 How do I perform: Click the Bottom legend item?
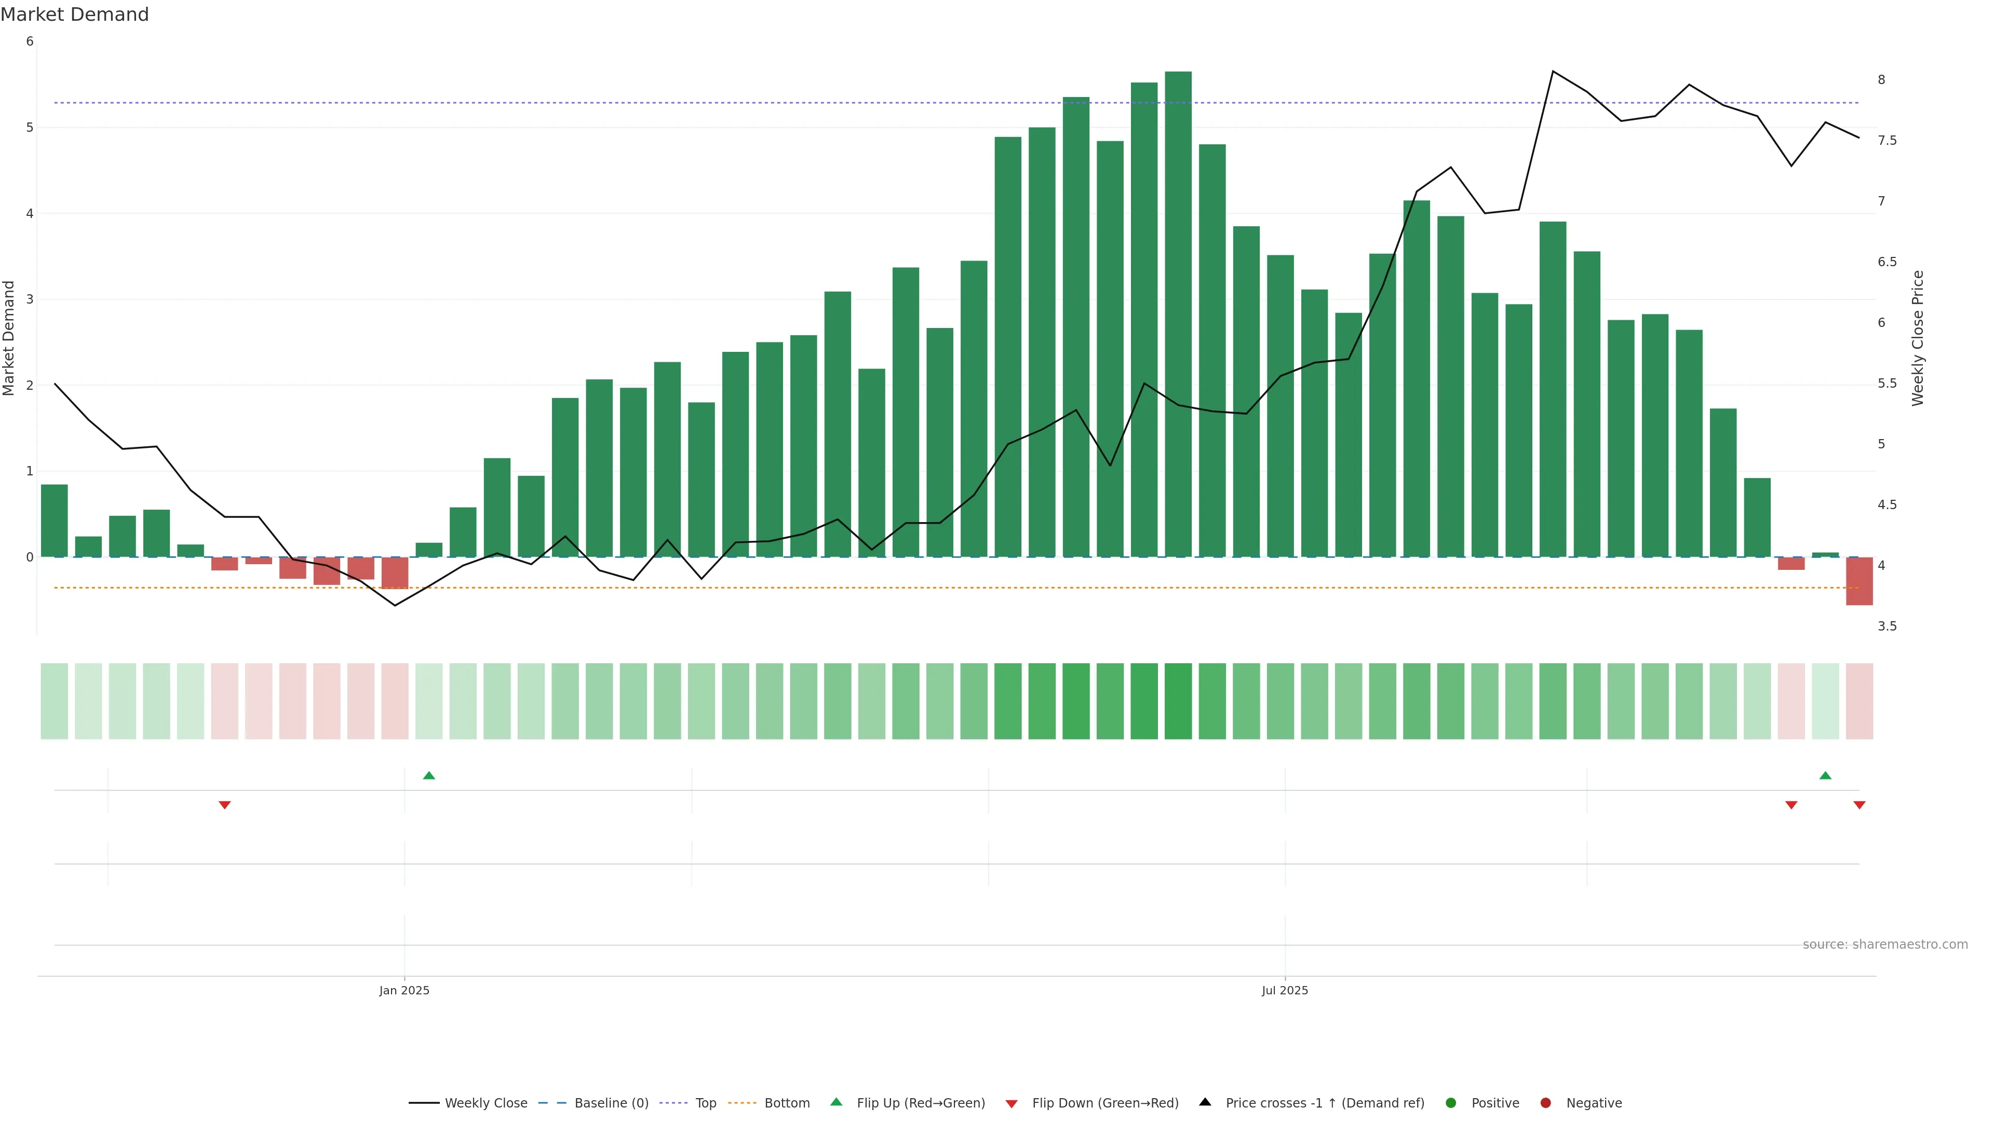tap(787, 1103)
